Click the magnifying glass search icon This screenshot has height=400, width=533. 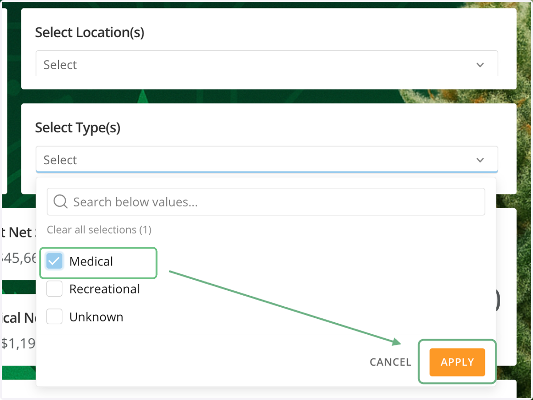(x=60, y=202)
